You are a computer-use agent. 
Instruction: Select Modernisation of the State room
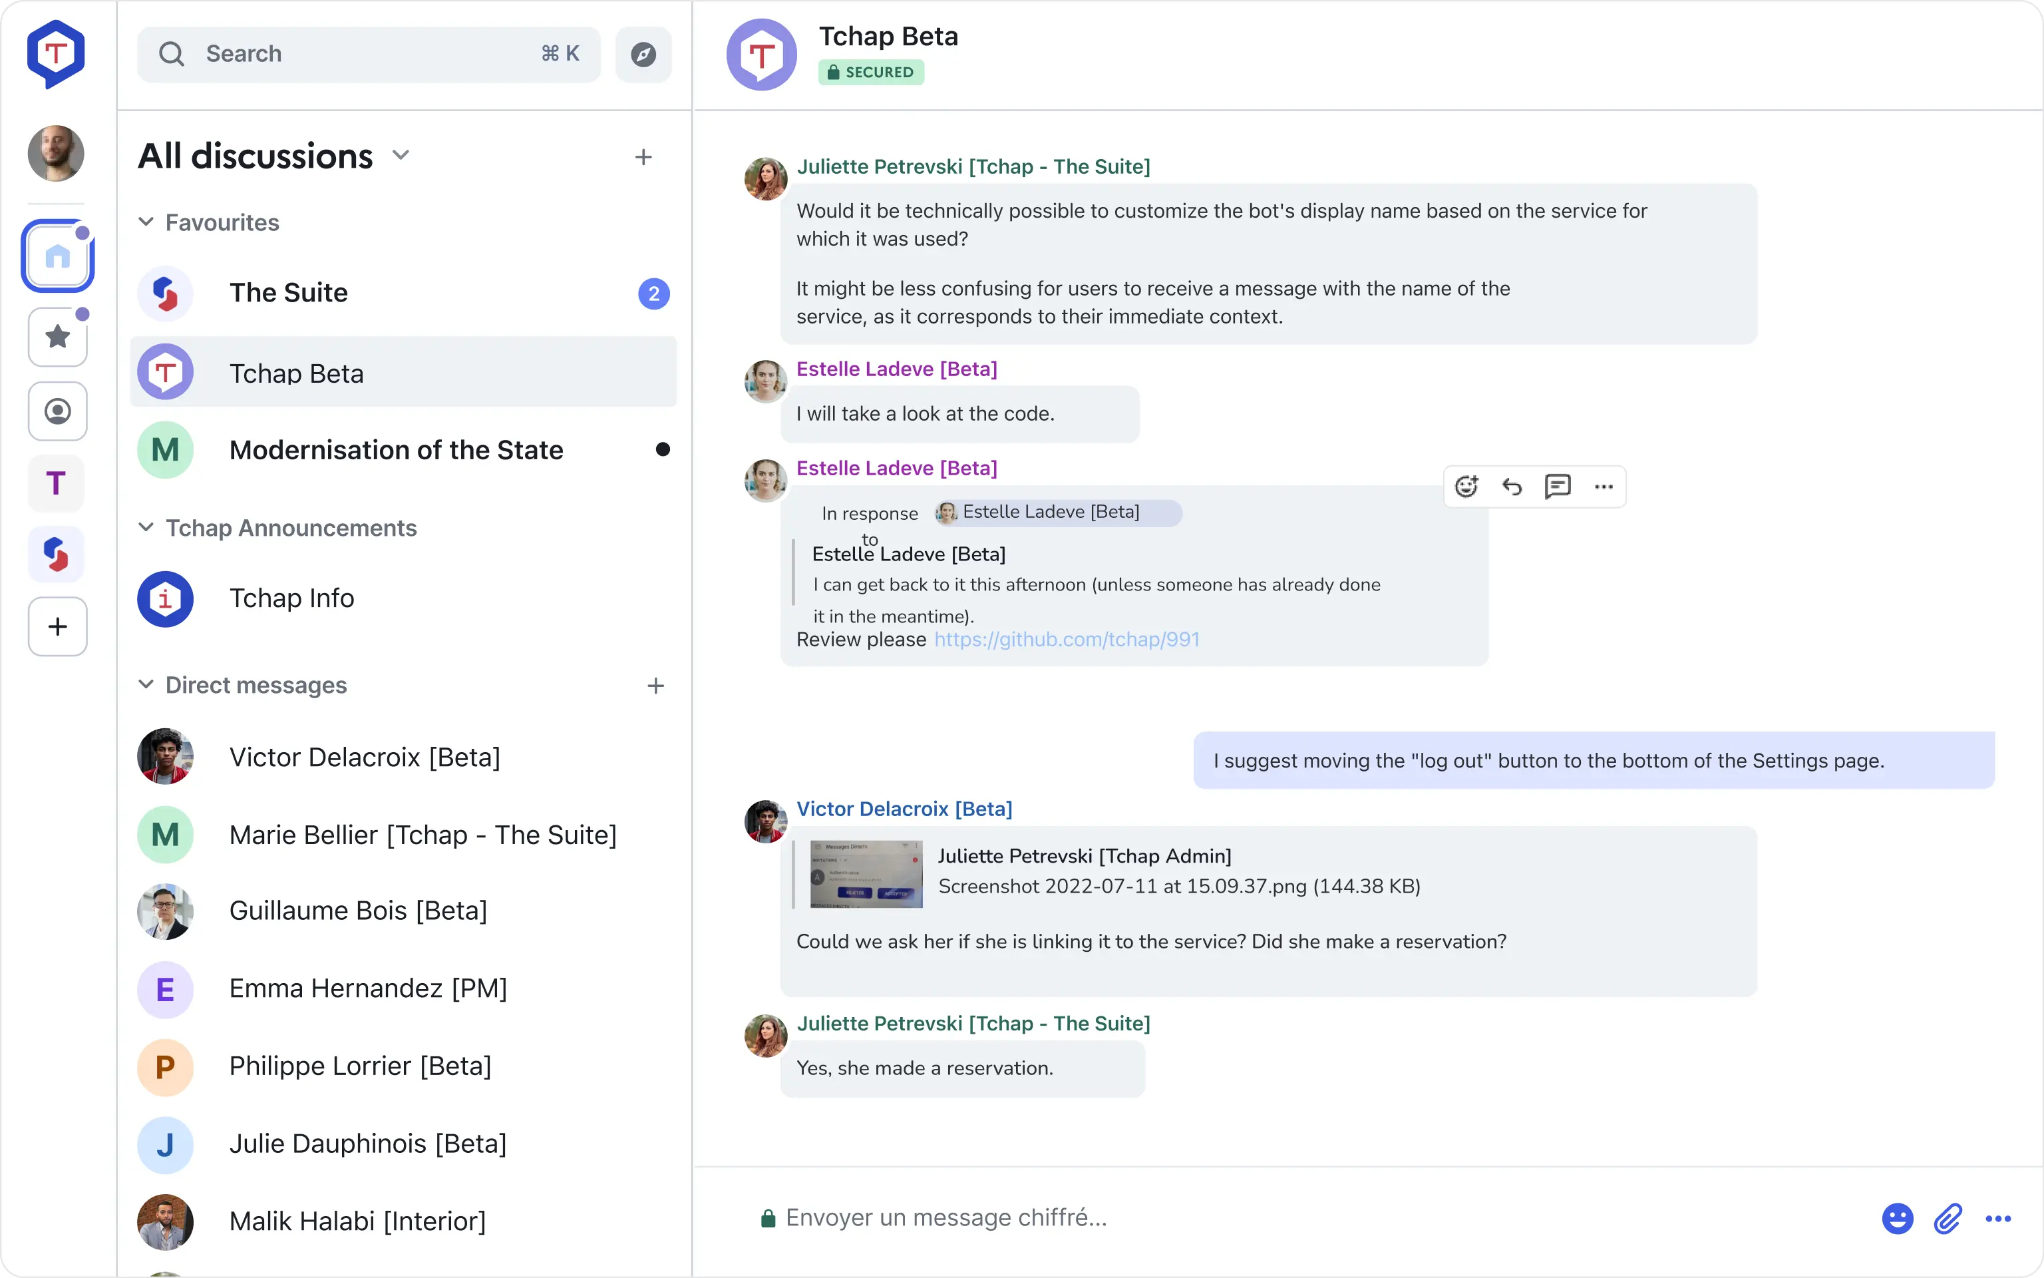click(x=395, y=450)
